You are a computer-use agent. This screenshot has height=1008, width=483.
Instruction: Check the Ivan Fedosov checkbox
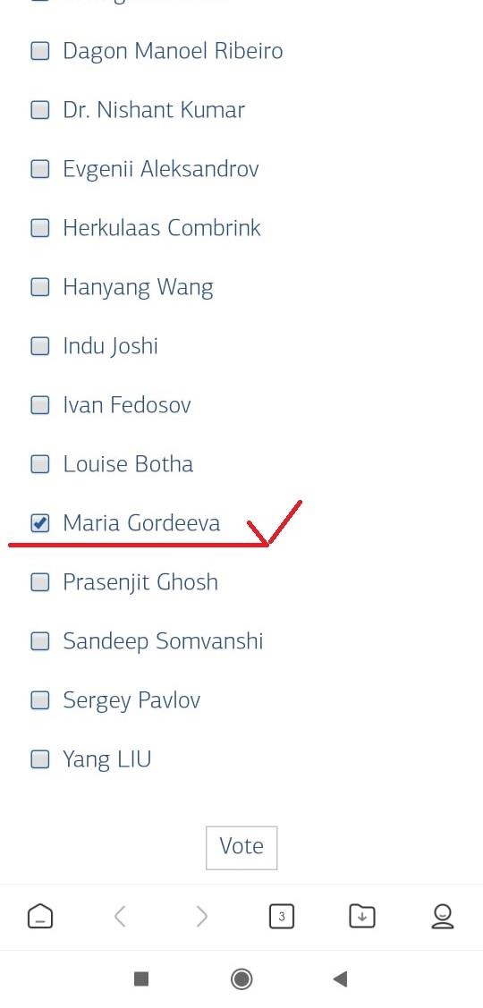coord(40,406)
